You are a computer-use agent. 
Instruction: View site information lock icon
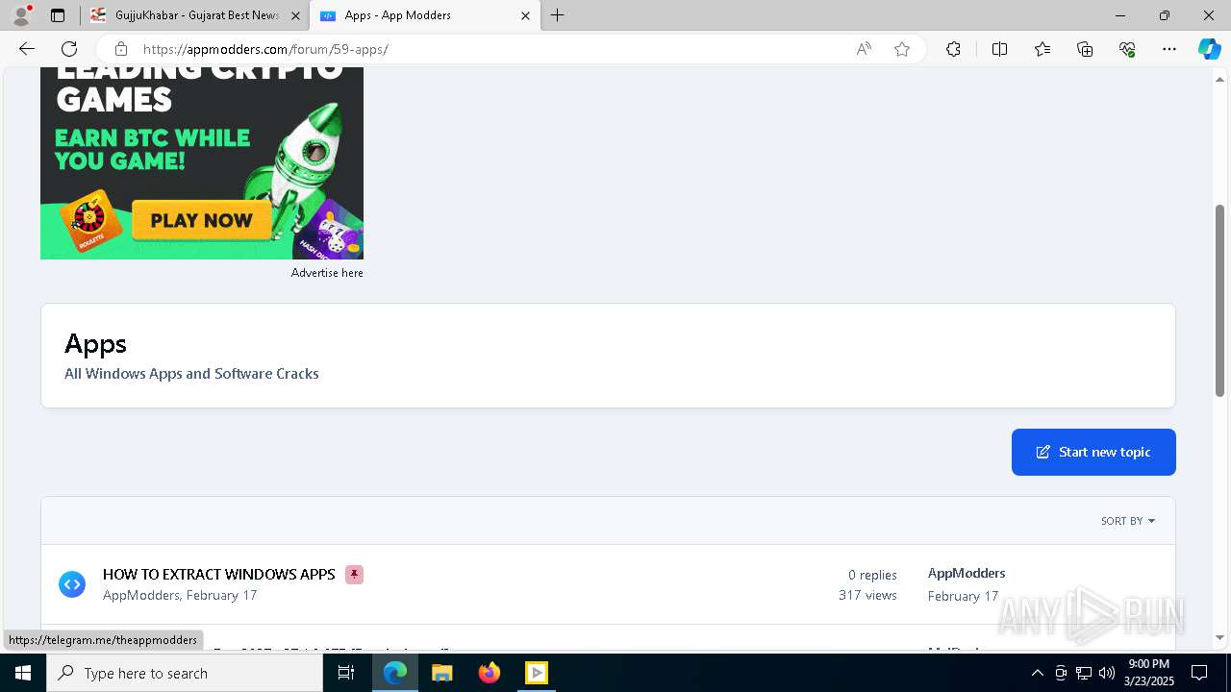[x=120, y=49]
